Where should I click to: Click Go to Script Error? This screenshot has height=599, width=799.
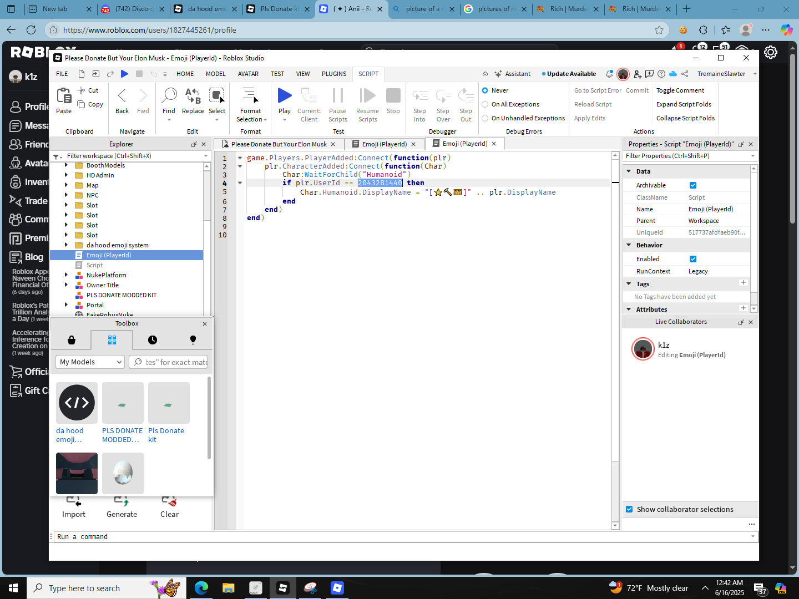tap(598, 90)
